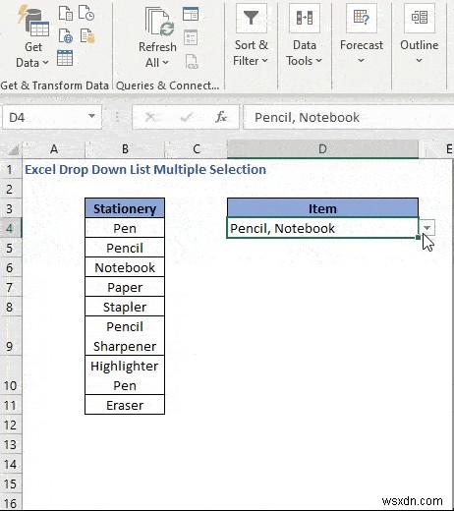454x511 pixels.
Task: Click cell D4 containing Pencil, Notebook
Action: 322,228
